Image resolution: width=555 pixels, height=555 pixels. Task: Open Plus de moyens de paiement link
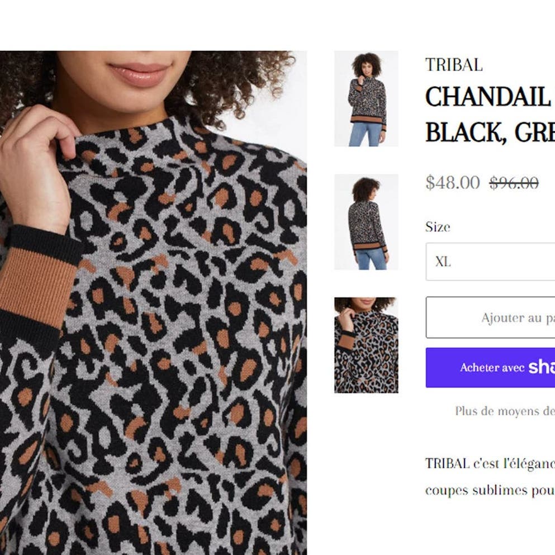point(505,411)
